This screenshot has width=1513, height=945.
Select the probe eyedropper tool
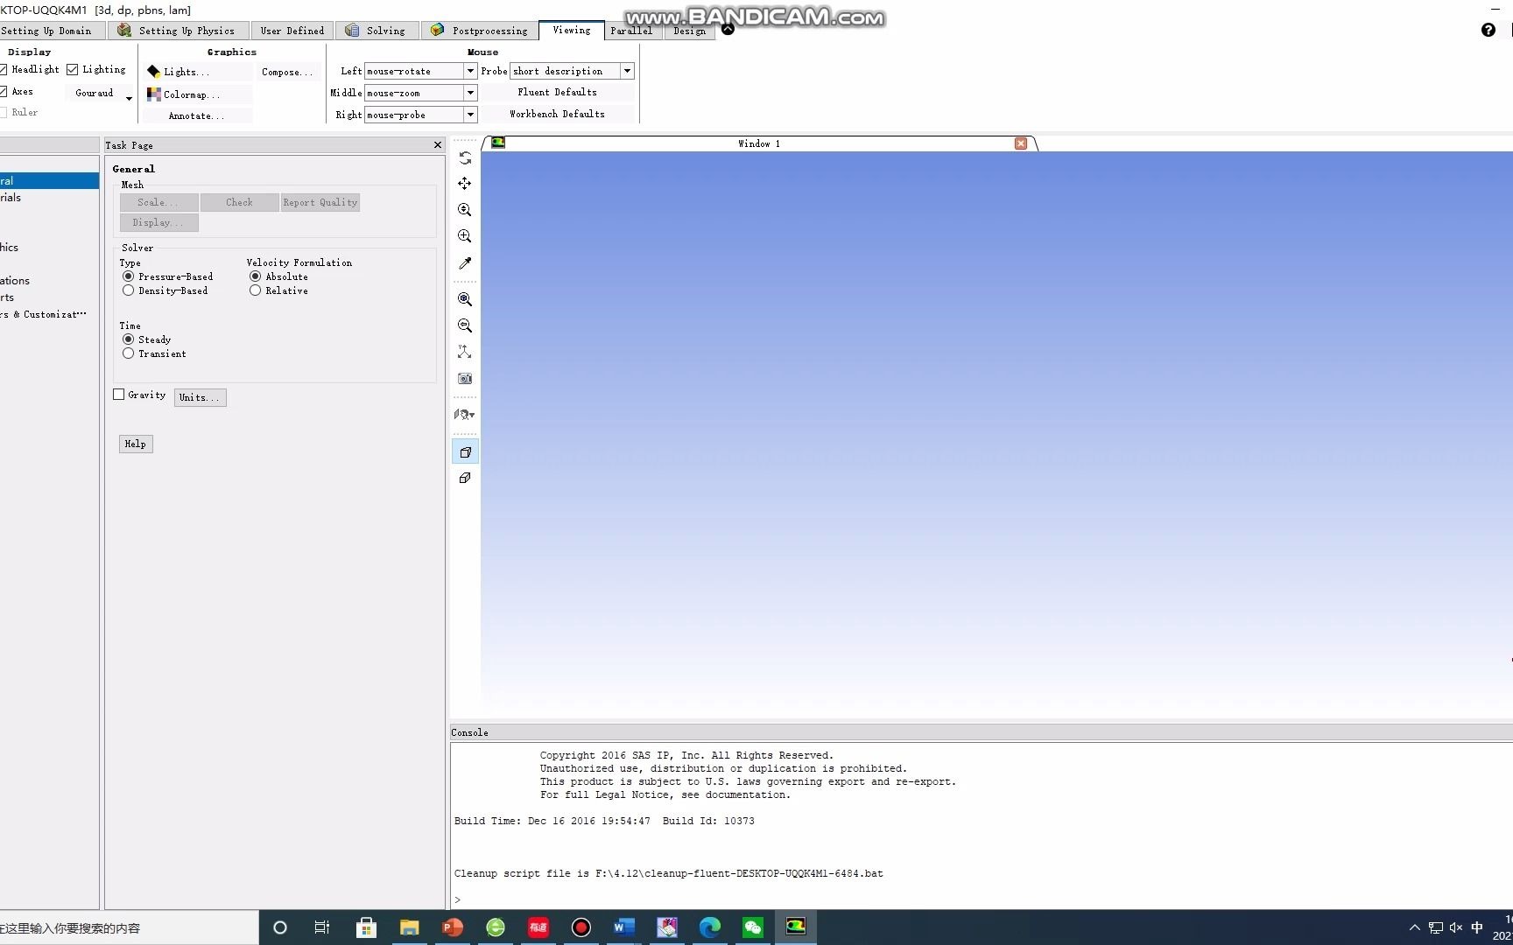click(x=465, y=263)
